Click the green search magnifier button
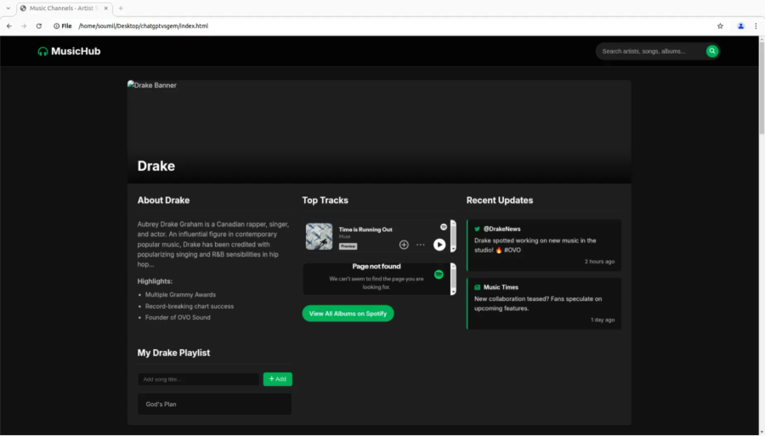765x436 pixels. (712, 51)
